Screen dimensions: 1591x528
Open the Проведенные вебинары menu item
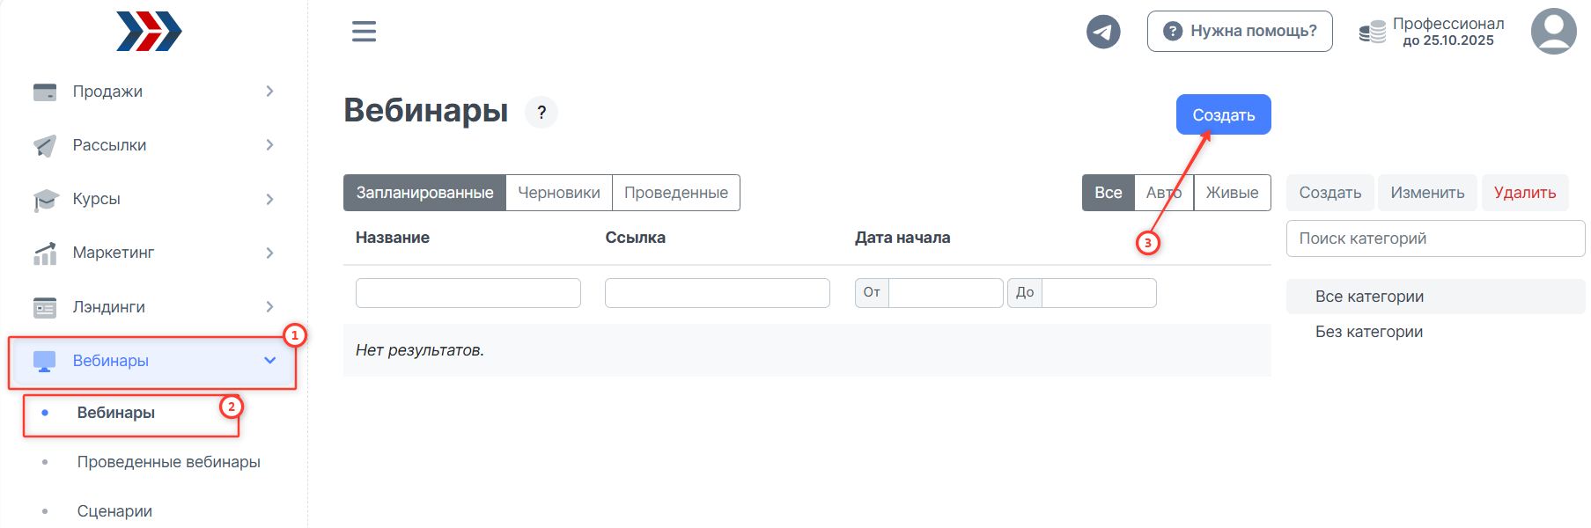click(x=169, y=461)
